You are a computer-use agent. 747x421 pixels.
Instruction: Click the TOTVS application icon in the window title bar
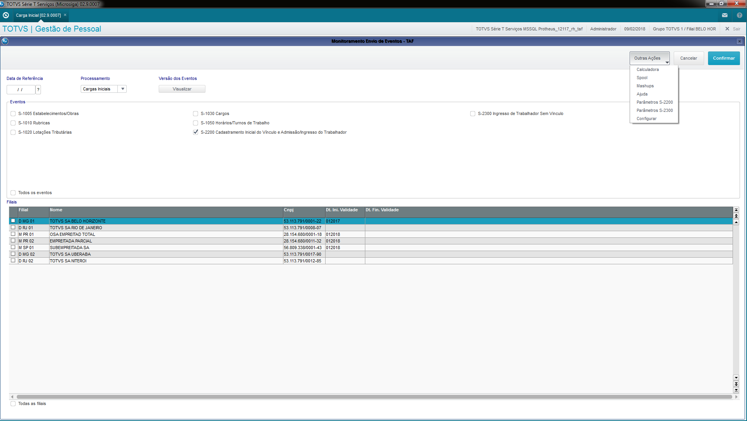tap(2, 4)
